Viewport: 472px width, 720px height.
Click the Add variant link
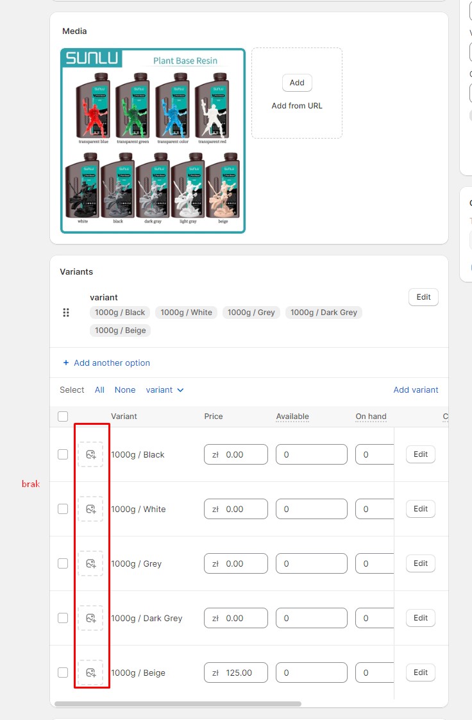point(416,390)
